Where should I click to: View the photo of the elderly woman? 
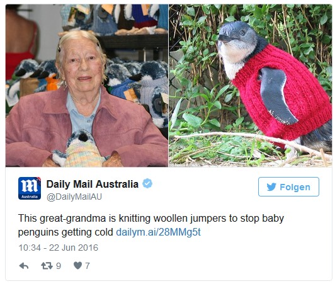point(87,86)
